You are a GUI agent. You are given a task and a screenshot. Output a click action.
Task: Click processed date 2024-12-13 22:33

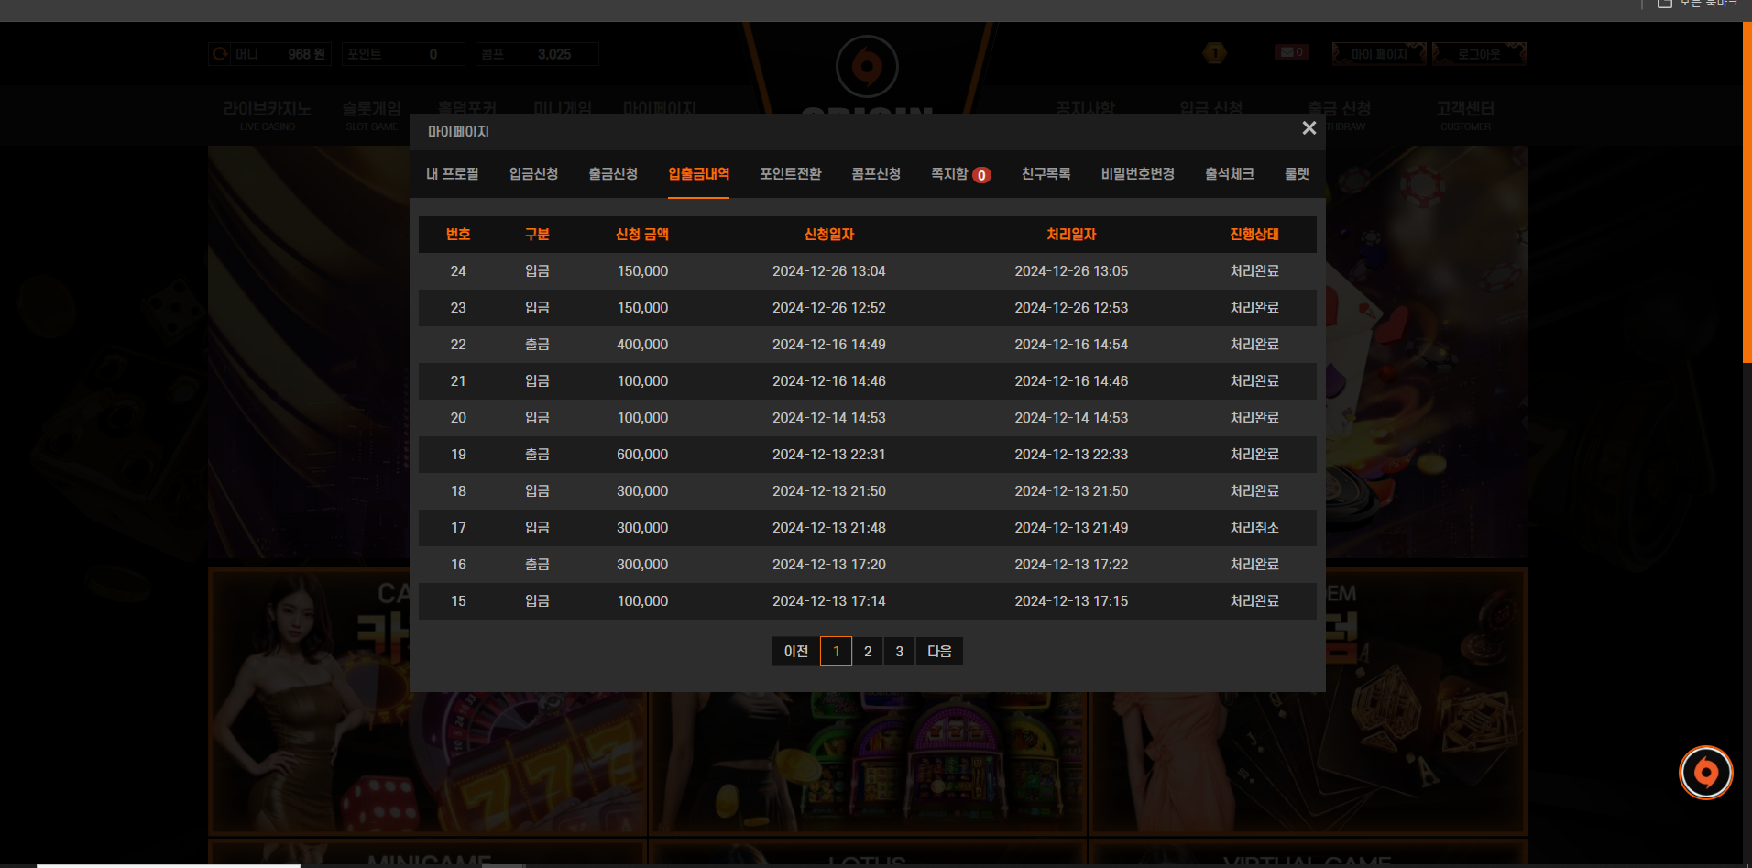point(1071,454)
